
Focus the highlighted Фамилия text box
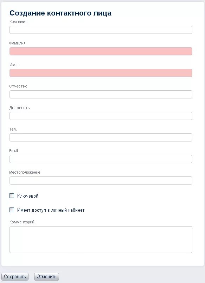pos(101,51)
